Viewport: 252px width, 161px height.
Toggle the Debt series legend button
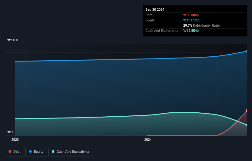[x=15, y=152]
